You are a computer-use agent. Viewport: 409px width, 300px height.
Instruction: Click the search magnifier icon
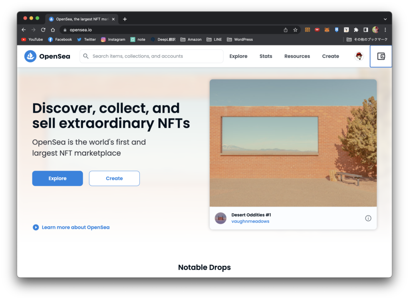[x=86, y=56]
